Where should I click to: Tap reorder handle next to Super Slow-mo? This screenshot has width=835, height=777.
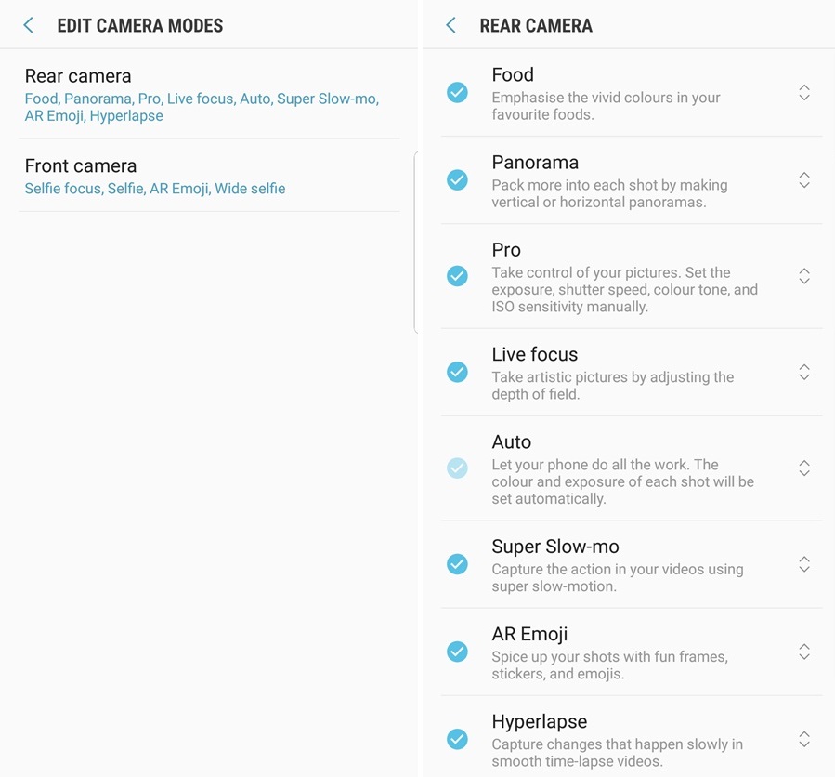[804, 564]
